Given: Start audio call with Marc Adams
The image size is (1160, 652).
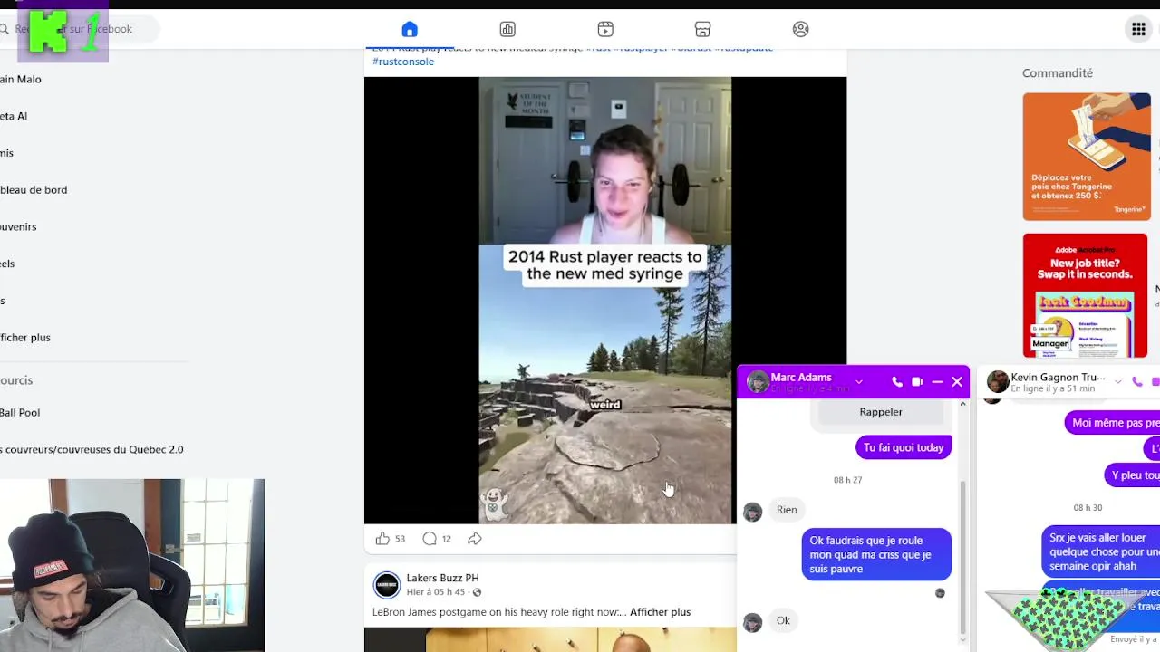Looking at the screenshot, I should click(x=897, y=382).
